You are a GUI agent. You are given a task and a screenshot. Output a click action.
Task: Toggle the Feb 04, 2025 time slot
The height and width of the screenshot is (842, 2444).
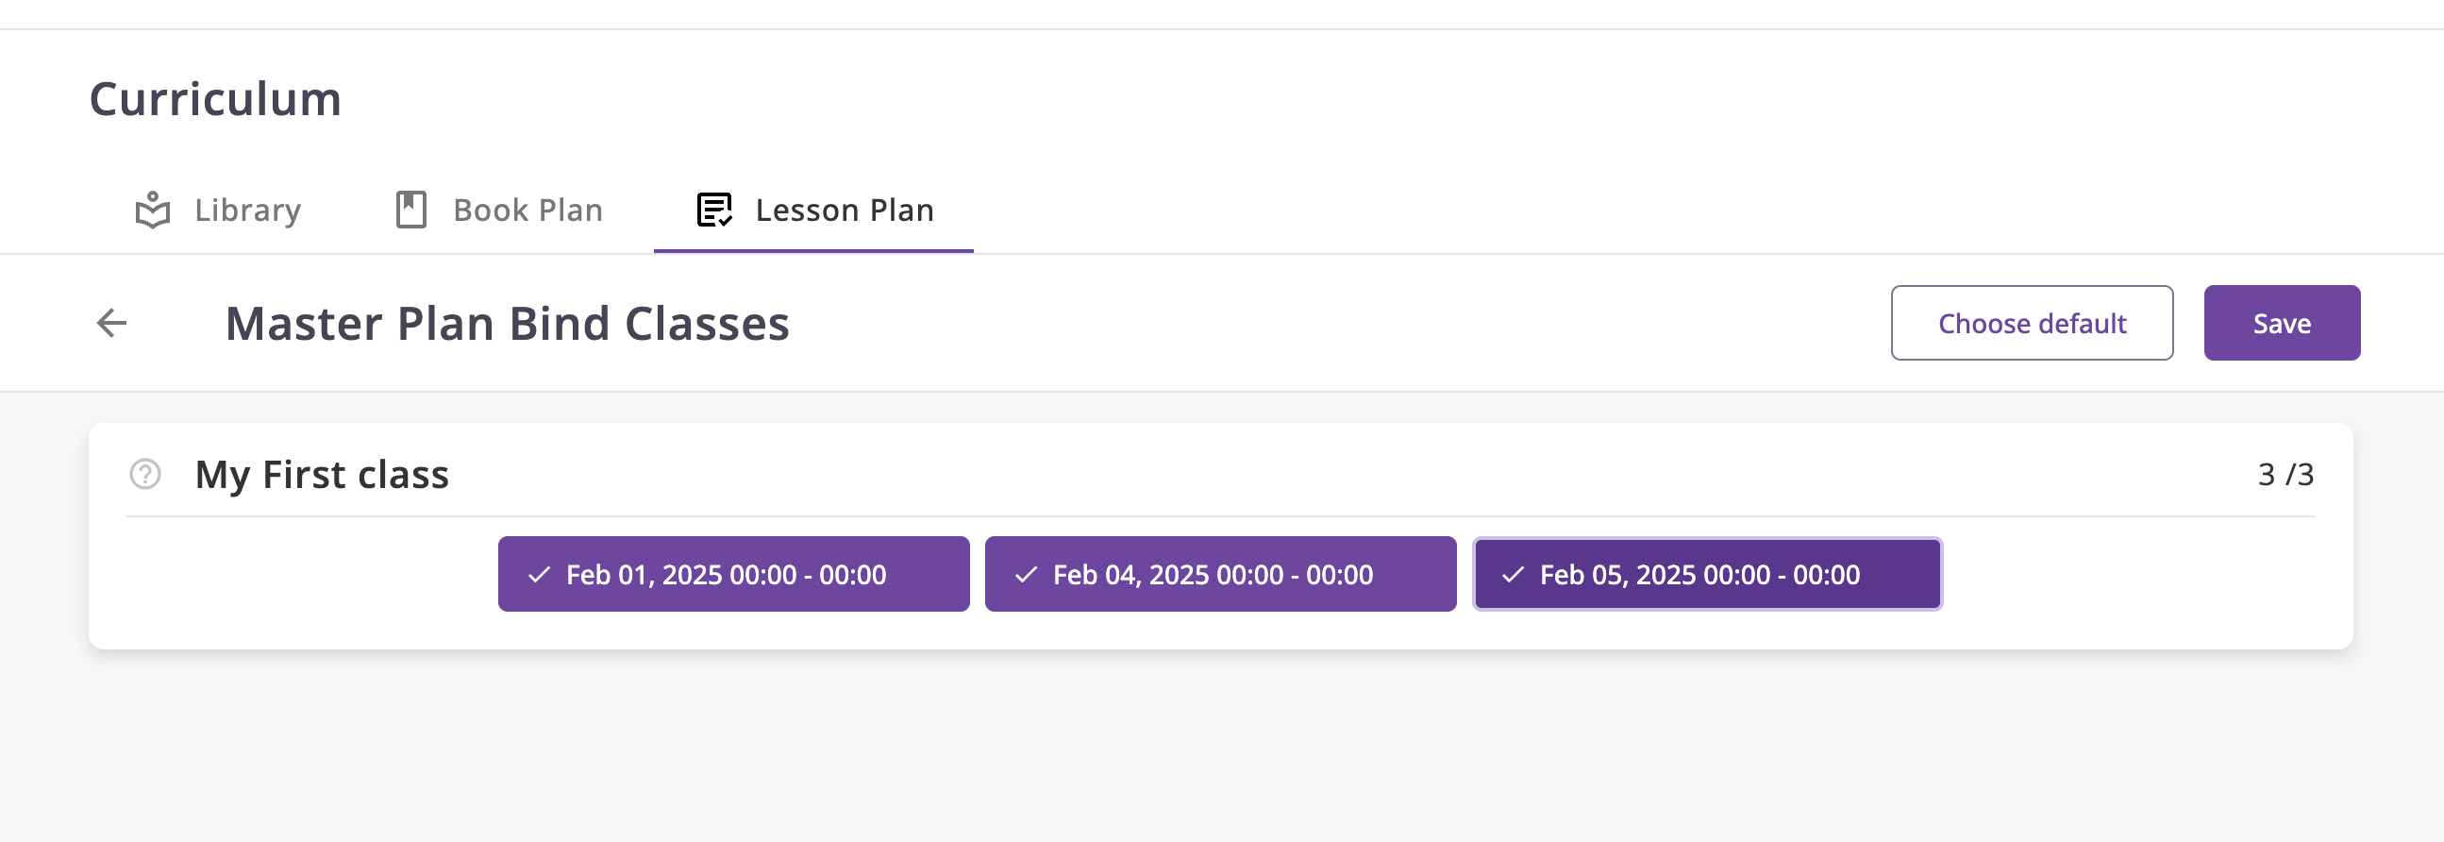point(1220,574)
